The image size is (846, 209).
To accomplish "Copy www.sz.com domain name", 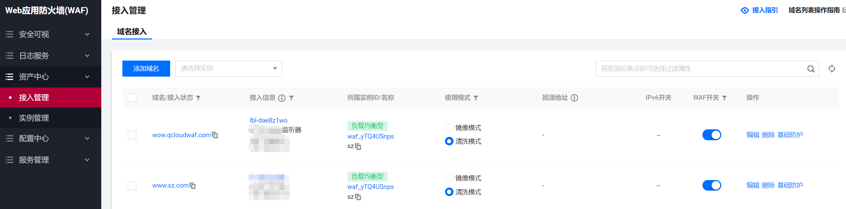I will point(193,186).
